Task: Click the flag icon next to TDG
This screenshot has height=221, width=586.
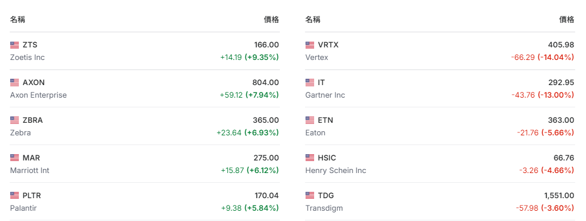Action: (x=310, y=195)
